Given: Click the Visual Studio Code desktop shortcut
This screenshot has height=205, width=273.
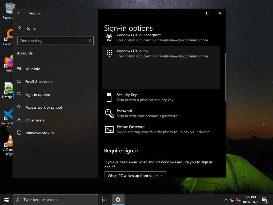Looking at the screenshot, I should [7, 119].
